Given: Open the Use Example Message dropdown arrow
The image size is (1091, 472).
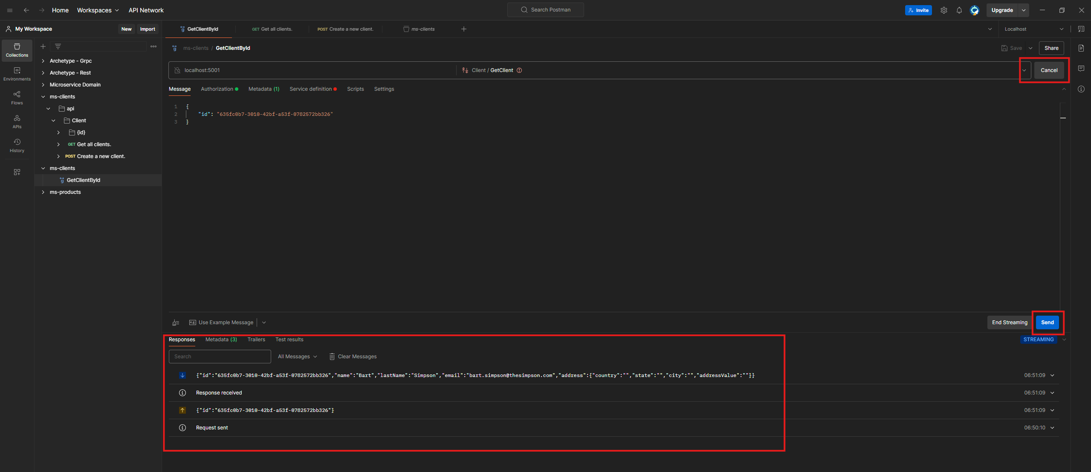Looking at the screenshot, I should [264, 322].
